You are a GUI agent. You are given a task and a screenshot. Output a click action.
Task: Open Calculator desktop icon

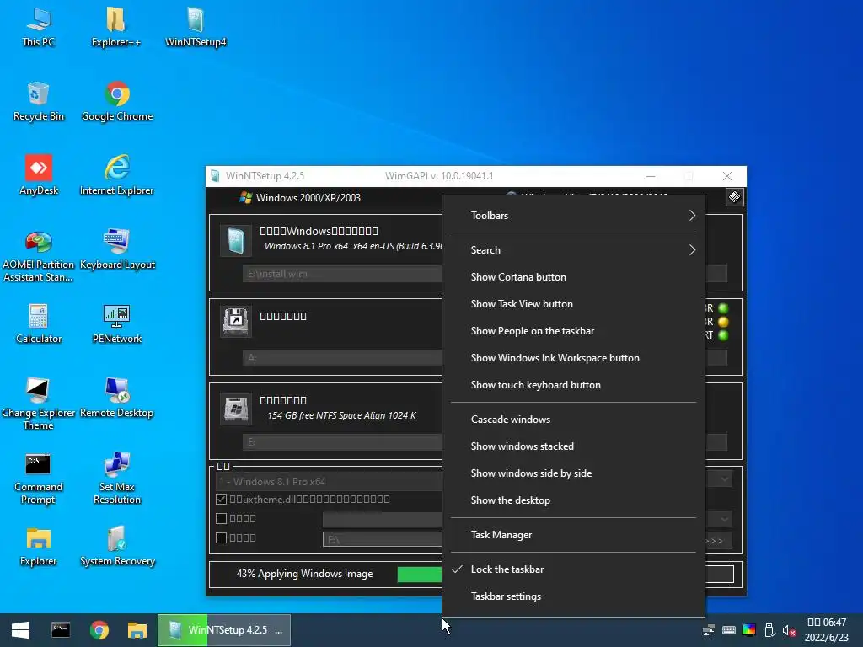coord(39,324)
